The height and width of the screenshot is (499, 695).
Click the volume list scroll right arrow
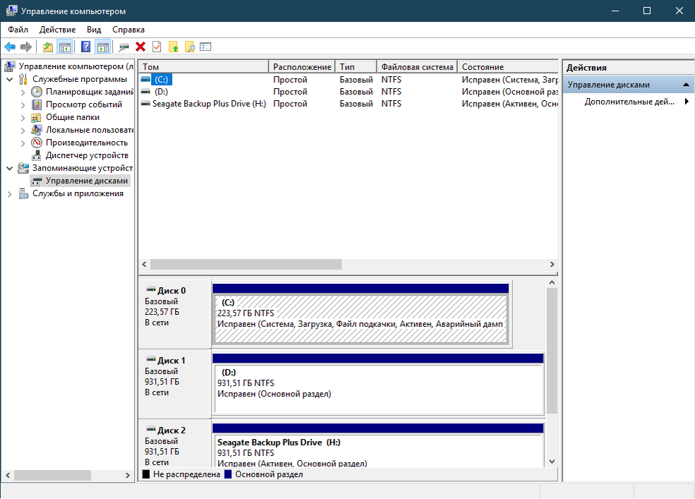552,265
